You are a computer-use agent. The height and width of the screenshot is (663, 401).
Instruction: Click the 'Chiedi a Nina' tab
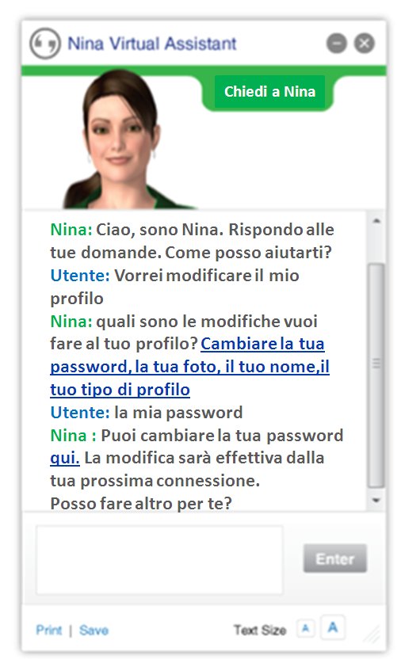tap(270, 91)
